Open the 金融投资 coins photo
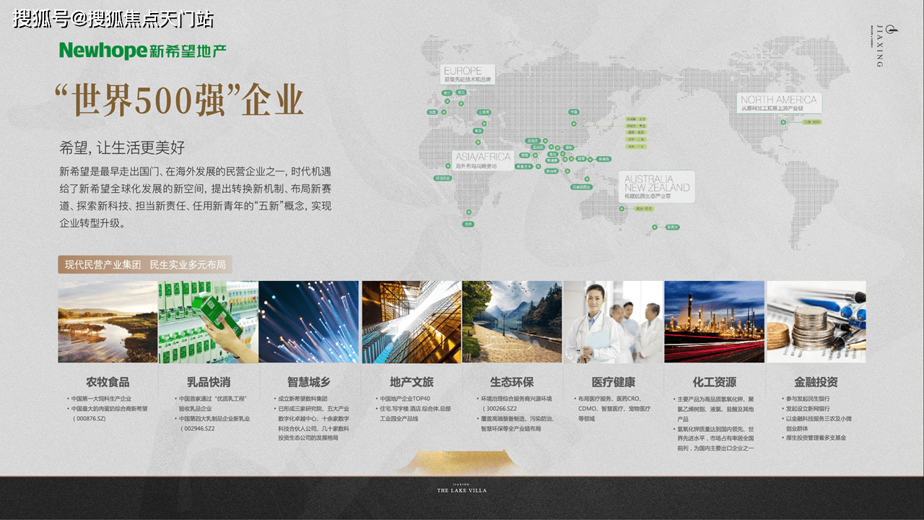The width and height of the screenshot is (924, 520). [816, 321]
